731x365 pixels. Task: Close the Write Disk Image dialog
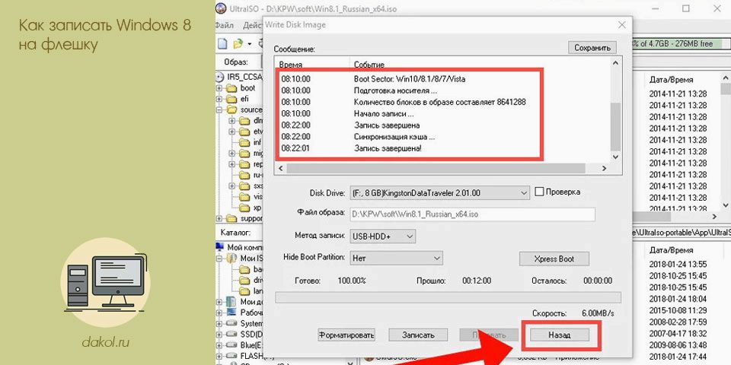621,25
